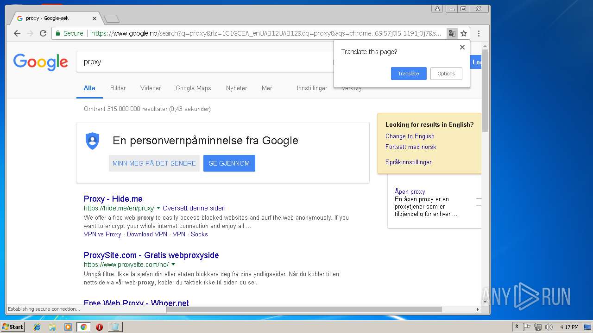593x333 pixels.
Task: Open the Proxy - Hide.me result
Action: 113,199
